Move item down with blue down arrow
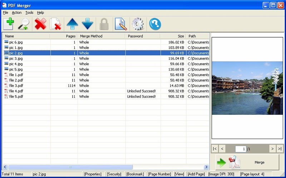Viewport: 286px width, 178px height. tap(87, 24)
